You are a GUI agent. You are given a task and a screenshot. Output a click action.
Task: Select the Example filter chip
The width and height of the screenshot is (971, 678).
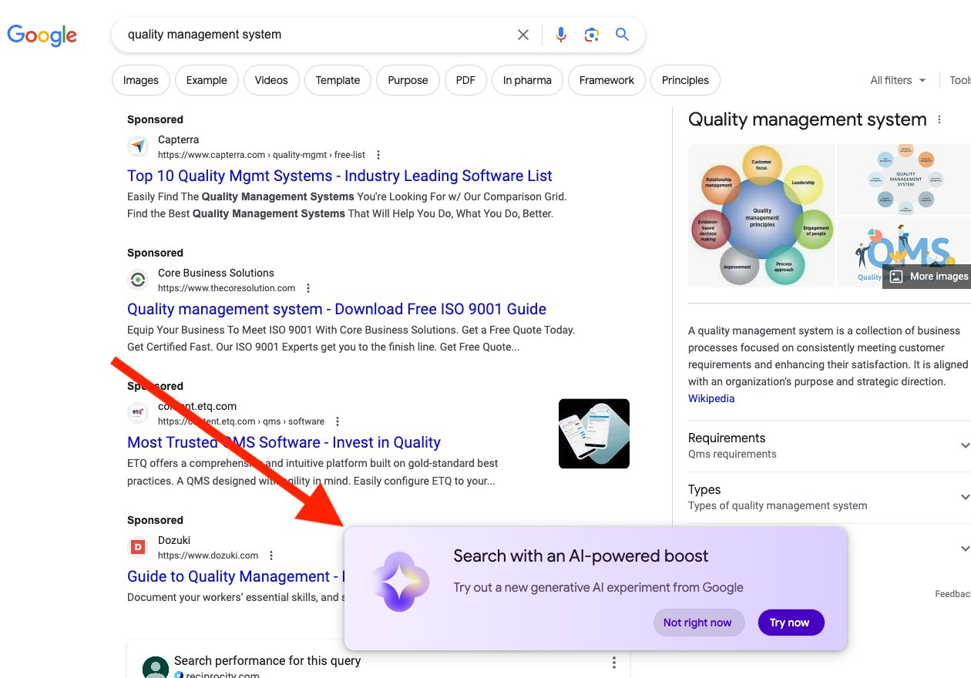[x=207, y=80]
